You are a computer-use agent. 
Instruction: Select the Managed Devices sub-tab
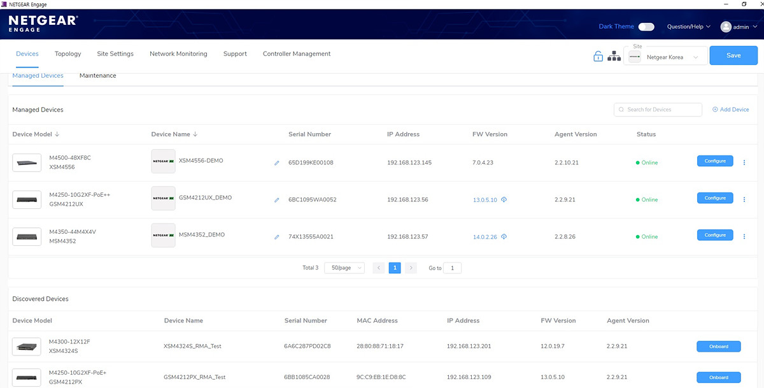coord(38,76)
